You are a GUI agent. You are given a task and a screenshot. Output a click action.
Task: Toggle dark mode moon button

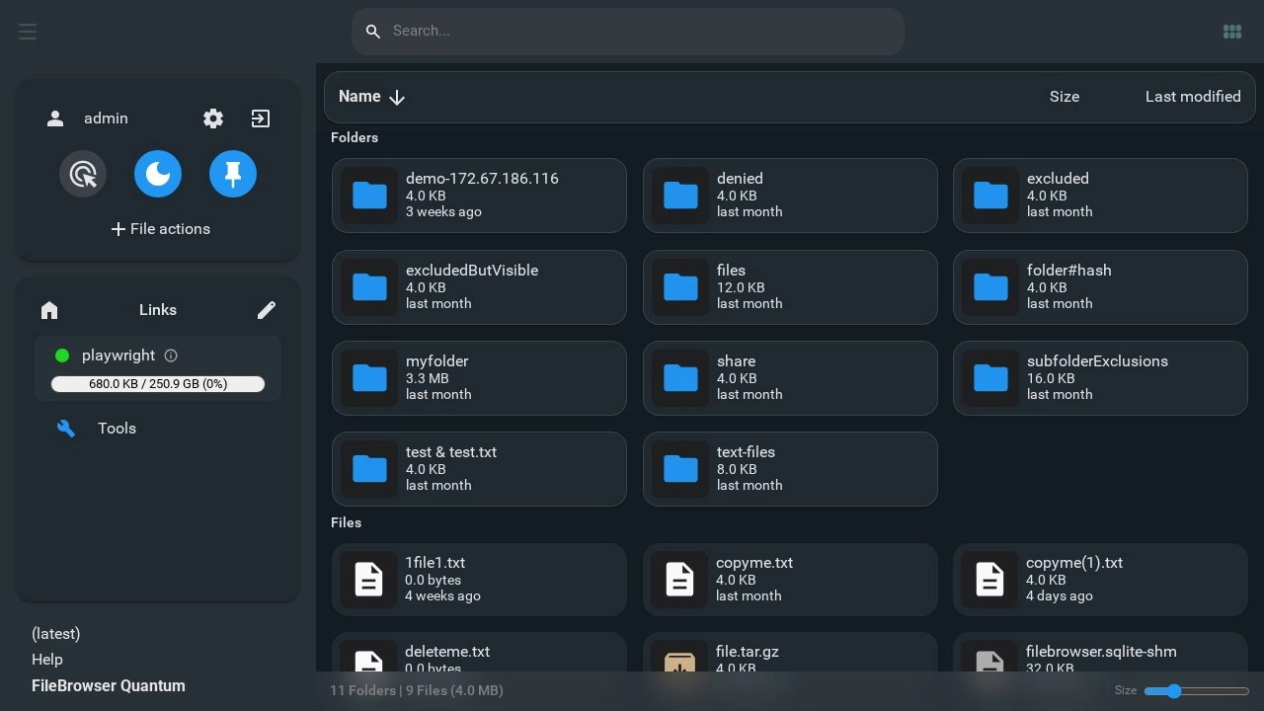coord(158,174)
